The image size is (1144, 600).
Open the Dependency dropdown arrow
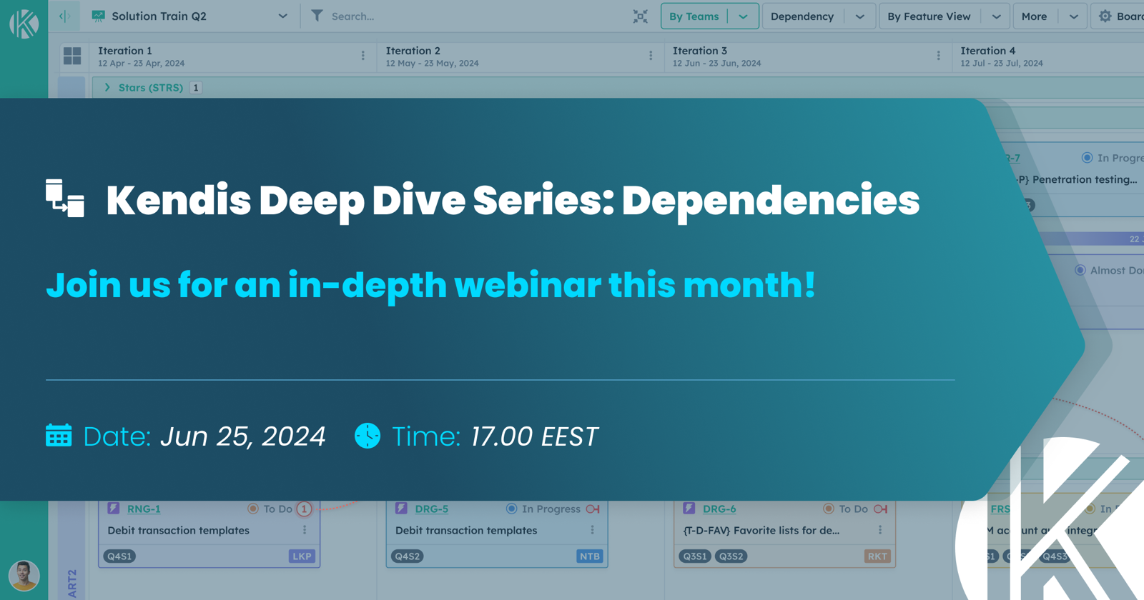(x=859, y=16)
